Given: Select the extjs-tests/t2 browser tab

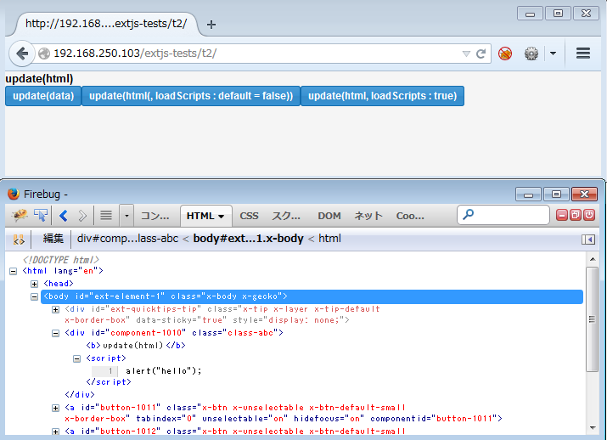Looking at the screenshot, I should [x=106, y=24].
